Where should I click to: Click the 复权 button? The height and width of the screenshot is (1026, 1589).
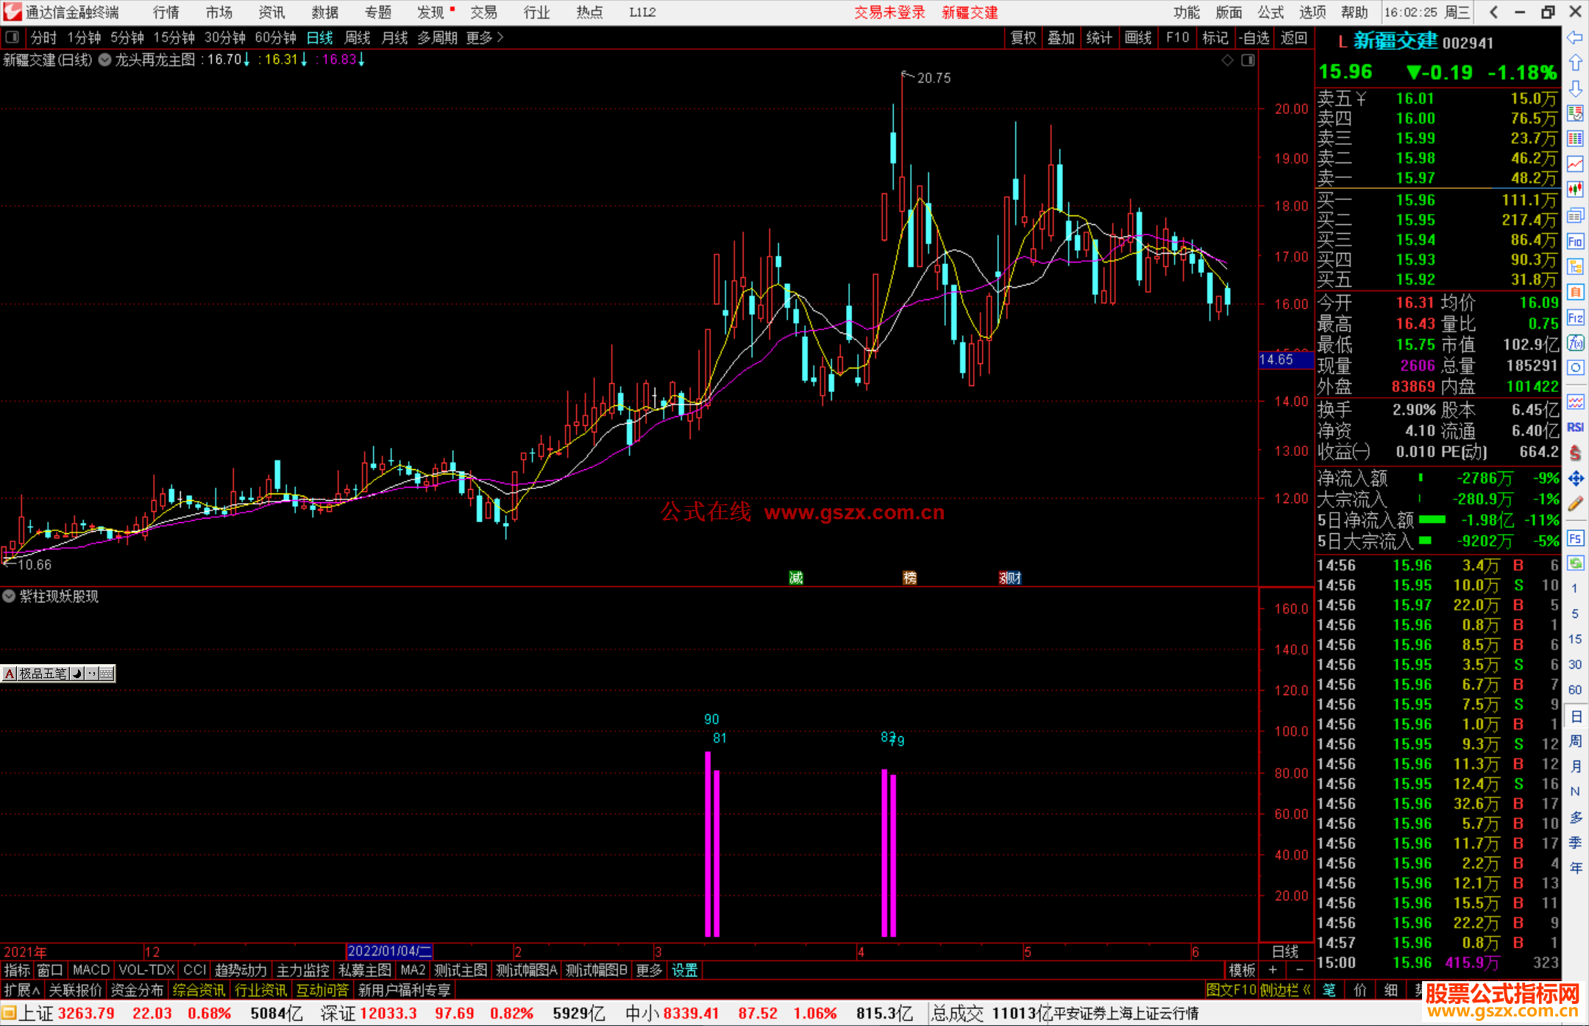1023,38
